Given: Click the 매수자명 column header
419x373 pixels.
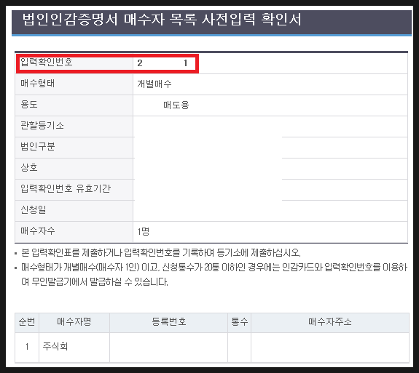Looking at the screenshot, I should 74,322.
